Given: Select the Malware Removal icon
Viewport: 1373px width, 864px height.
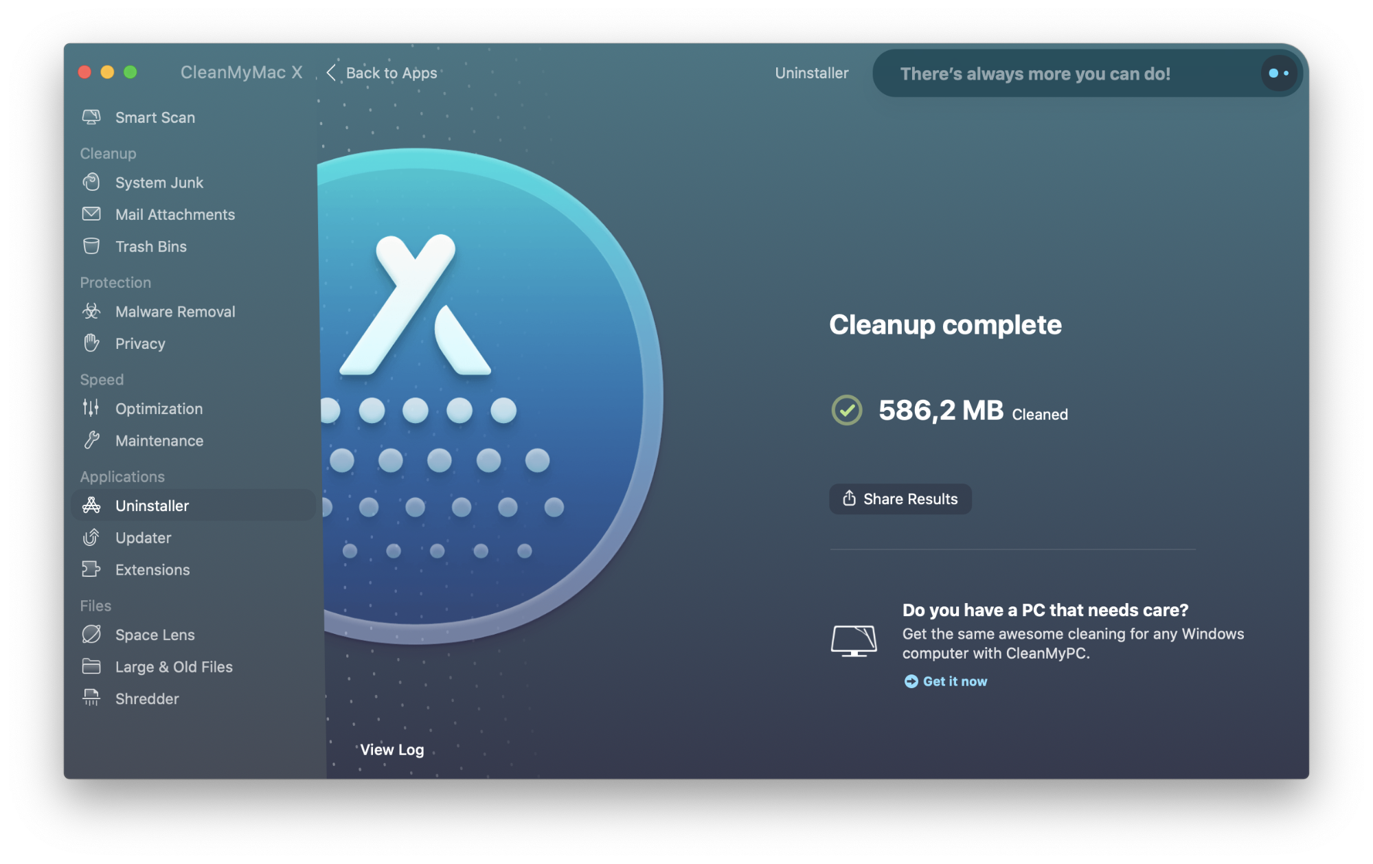Looking at the screenshot, I should point(93,310).
